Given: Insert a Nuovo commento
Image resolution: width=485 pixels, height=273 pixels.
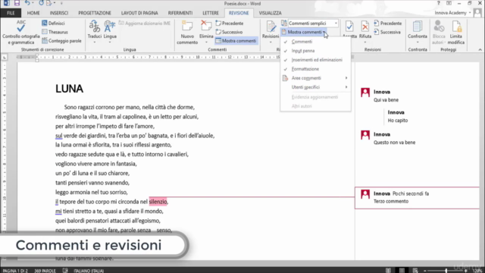Looking at the screenshot, I should pyautogui.click(x=187, y=33).
